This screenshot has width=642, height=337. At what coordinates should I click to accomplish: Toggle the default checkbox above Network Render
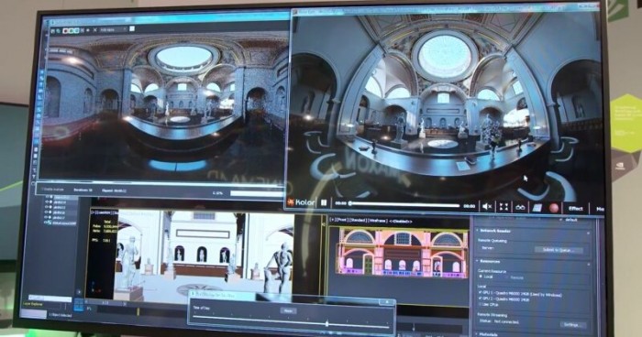560,220
